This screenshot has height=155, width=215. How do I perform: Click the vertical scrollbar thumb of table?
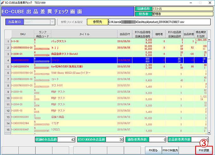click(209, 50)
